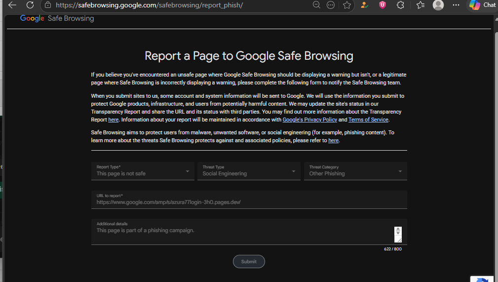Click the 'Report a Page to Google Safe Browsing' heading
Image resolution: width=498 pixels, height=282 pixels.
[249, 56]
